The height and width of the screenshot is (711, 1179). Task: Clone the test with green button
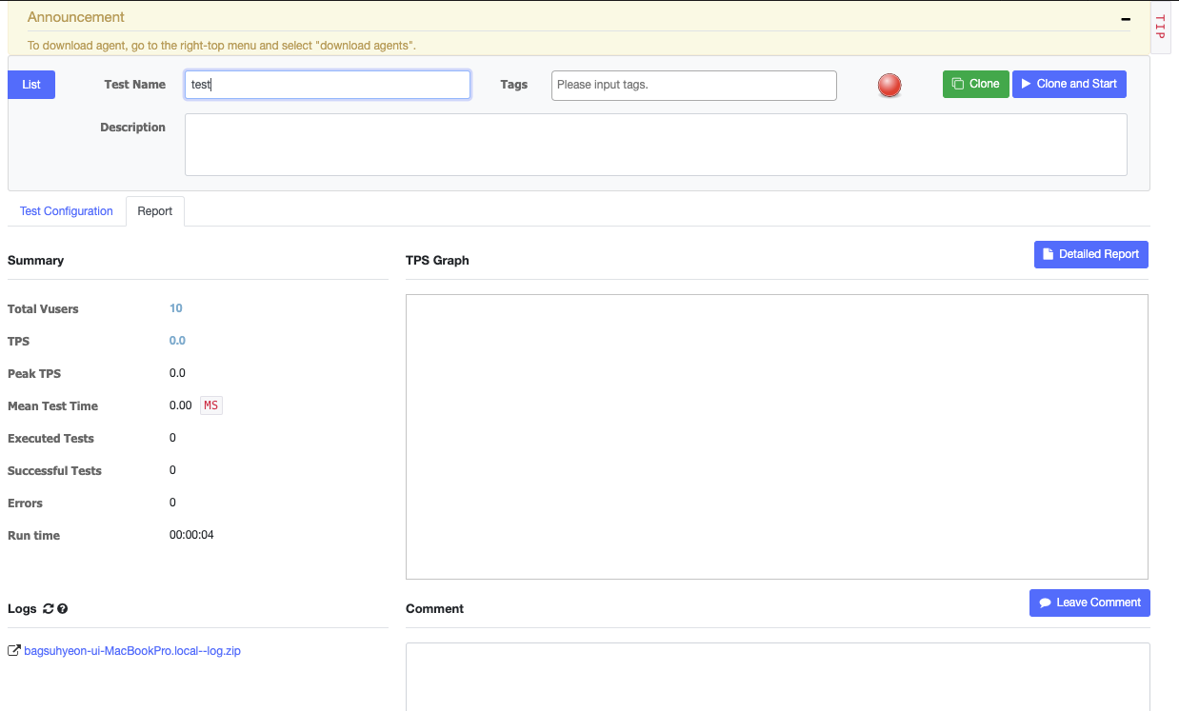(976, 84)
